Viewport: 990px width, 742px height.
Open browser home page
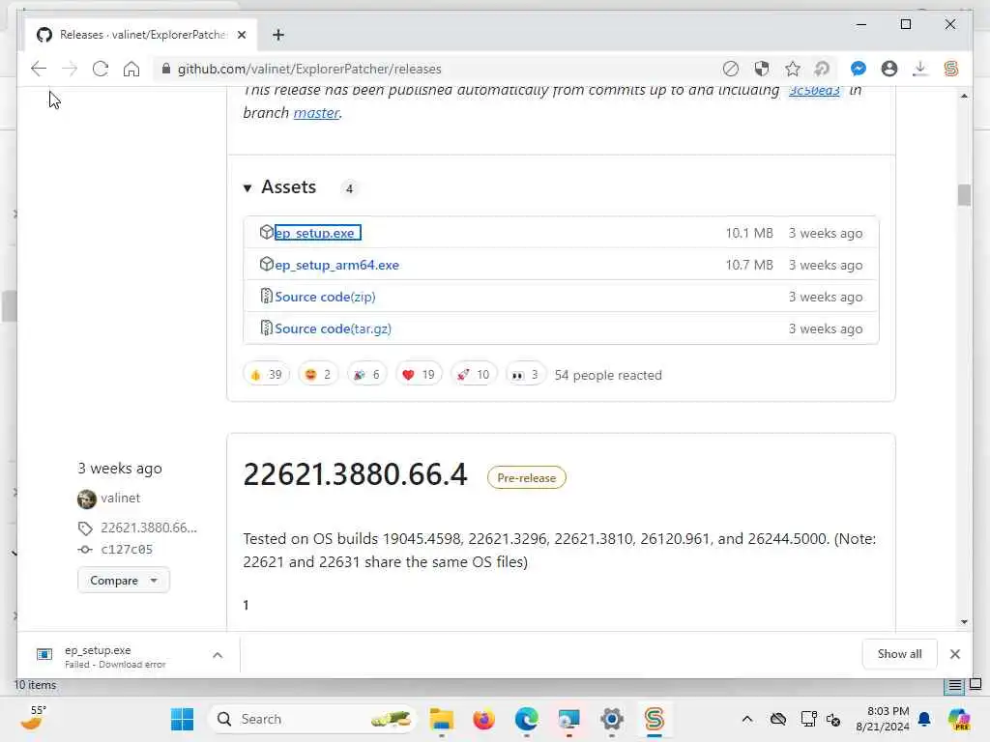tap(131, 69)
